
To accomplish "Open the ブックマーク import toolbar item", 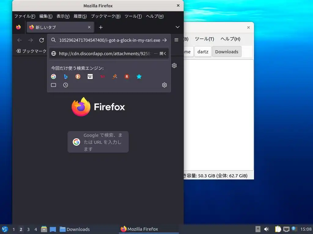I will (x=31, y=51).
